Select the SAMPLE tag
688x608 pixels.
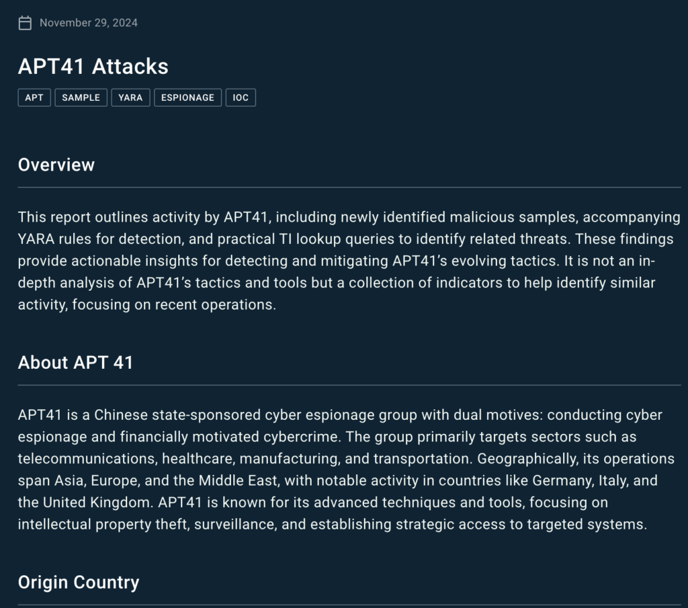tap(81, 97)
